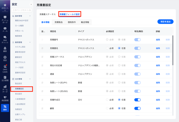Open カスタム項目 in the settings menu
The height and width of the screenshot is (122, 179).
(20, 47)
